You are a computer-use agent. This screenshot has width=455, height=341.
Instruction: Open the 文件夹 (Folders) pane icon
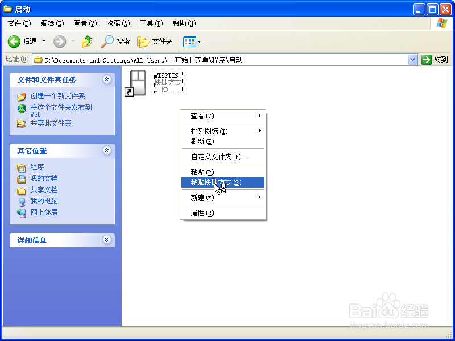(x=149, y=41)
